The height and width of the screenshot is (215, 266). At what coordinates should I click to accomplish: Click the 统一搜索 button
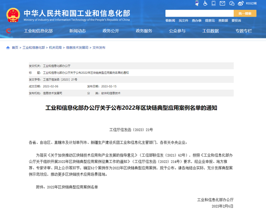[x=245, y=13]
